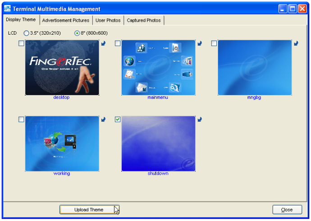The width and height of the screenshot is (311, 221).
Task: Select the FingerTec desktop thumbnail image
Action: pyautogui.click(x=62, y=68)
